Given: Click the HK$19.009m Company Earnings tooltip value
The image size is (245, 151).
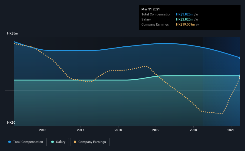Looking at the screenshot, I should tap(186, 24).
